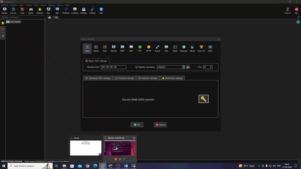Select the Aws S3 session type
Screen dimensions: 301x169
pyautogui.click(x=201, y=48)
